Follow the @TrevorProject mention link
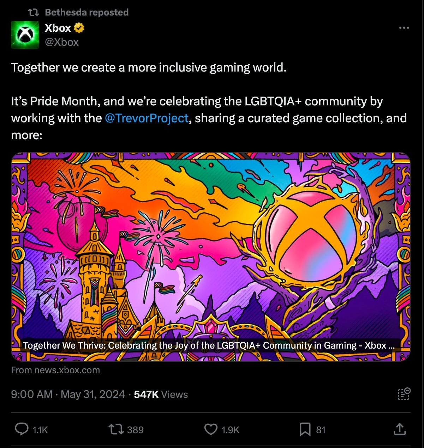The image size is (424, 448). pyautogui.click(x=147, y=118)
